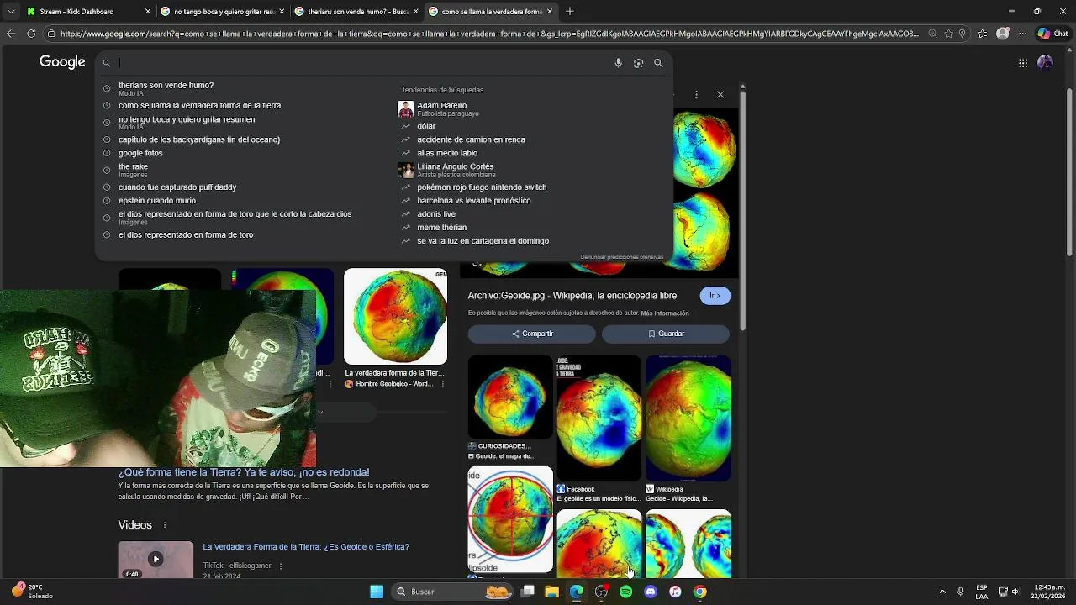Viewport: 1076px width, 605px height.
Task: Click the Google search input field
Action: pos(361,63)
